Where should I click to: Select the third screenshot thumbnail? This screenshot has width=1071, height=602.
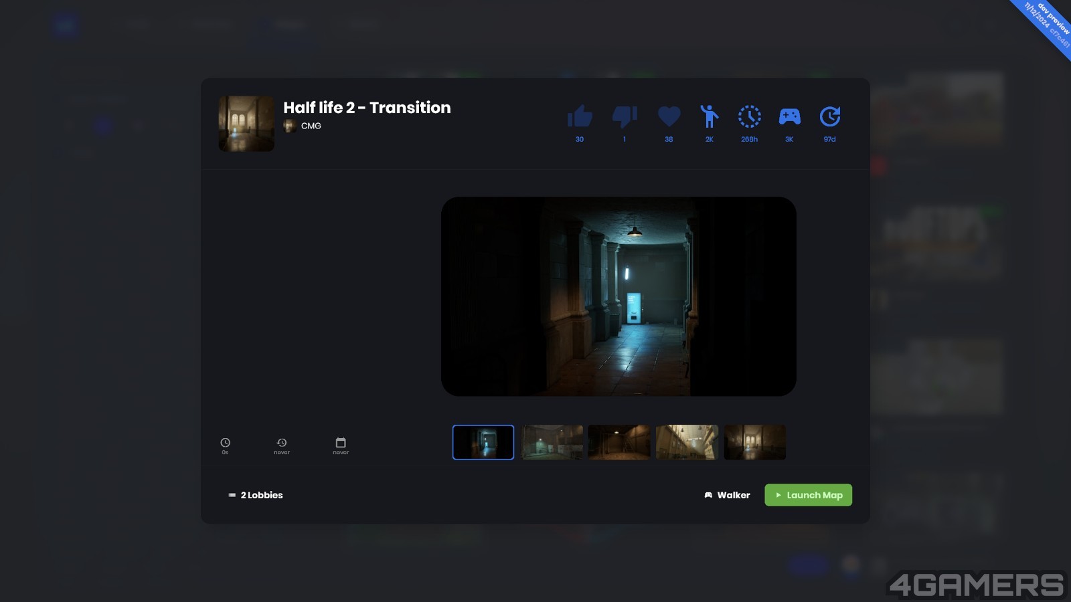619,442
